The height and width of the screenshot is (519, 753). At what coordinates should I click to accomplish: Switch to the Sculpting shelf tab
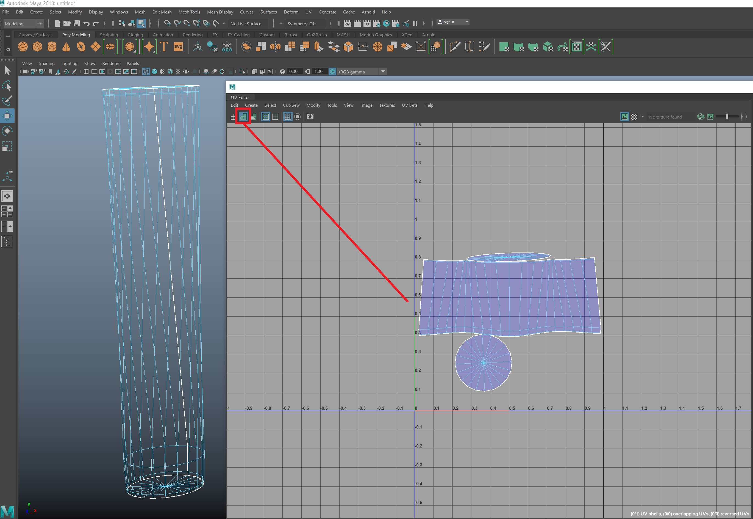[109, 35]
